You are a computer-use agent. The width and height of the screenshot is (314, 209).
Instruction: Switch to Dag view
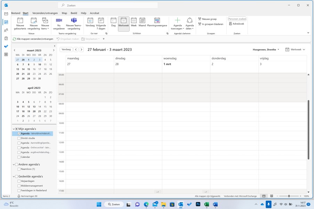tap(113, 23)
